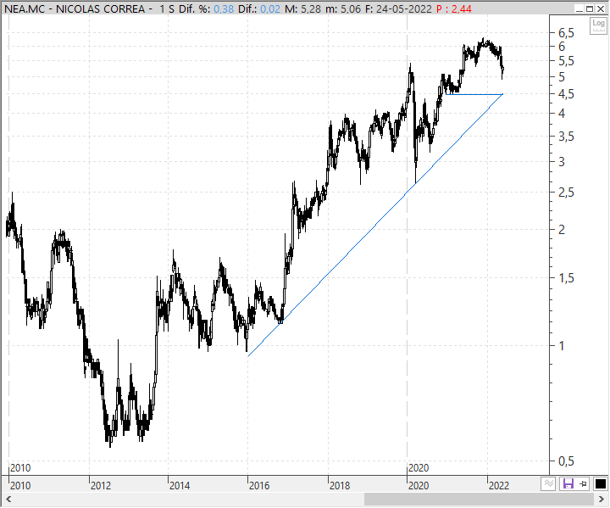610x508 pixels.
Task: Click the 4,5 price axis label
Action: click(566, 94)
